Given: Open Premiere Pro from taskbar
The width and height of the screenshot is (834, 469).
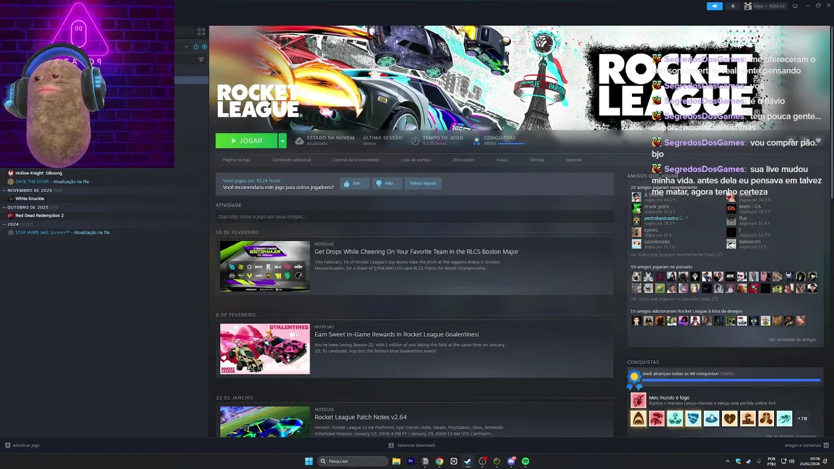Looking at the screenshot, I should click(x=410, y=461).
